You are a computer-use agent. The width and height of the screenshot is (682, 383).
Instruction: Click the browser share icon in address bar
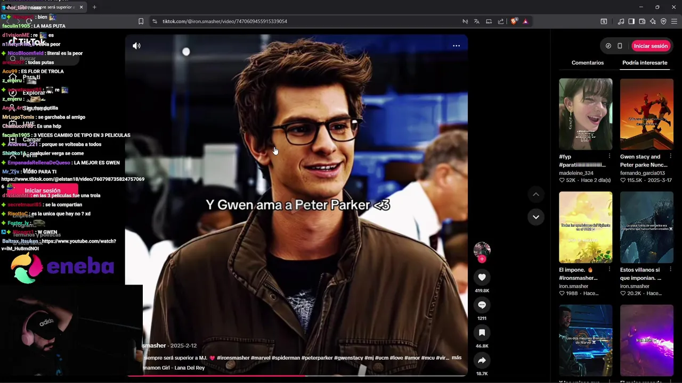[501, 21]
